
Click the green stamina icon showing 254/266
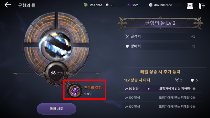86,5
